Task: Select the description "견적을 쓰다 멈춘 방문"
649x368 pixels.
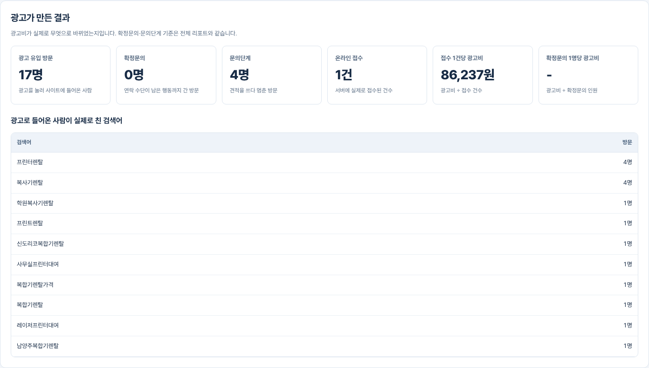Action: (x=254, y=90)
